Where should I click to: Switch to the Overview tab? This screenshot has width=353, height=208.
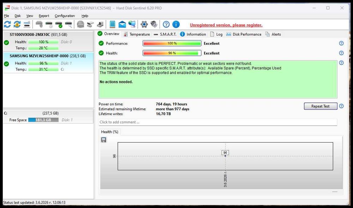coord(108,34)
